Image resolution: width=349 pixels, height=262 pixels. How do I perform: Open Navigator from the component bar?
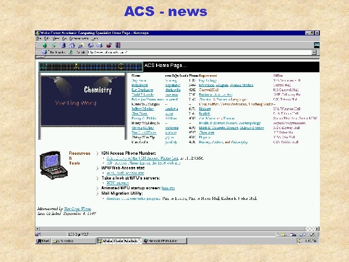(x=284, y=234)
